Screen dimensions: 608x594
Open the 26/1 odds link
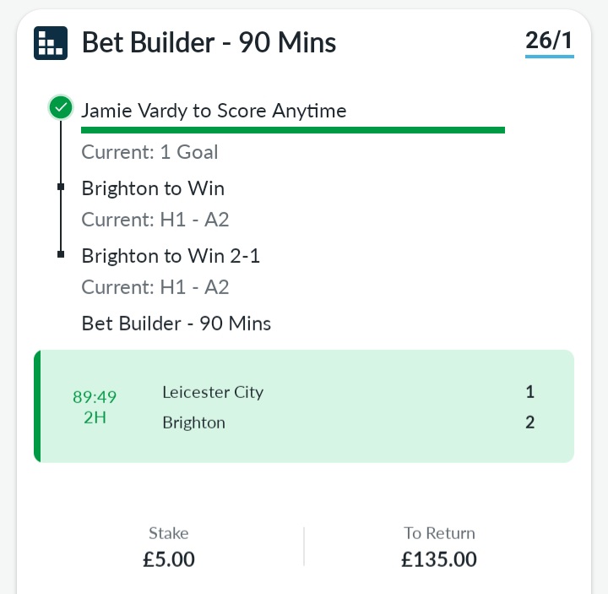(x=549, y=41)
